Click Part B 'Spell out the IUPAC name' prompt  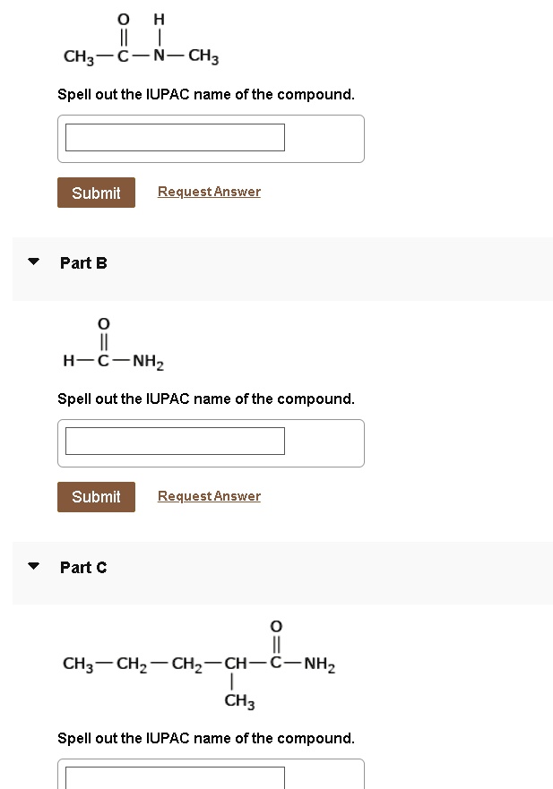coord(206,399)
